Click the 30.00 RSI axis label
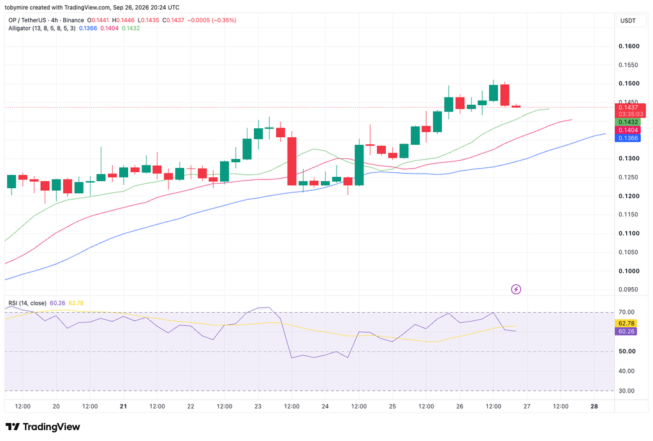Screen dimensions: 653x441 (627, 391)
